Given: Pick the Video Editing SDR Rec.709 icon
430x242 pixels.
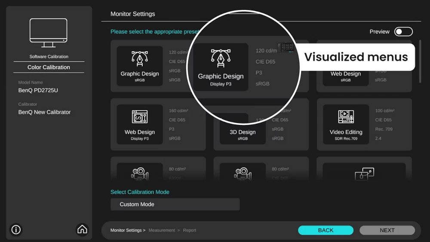Looking at the screenshot, I should 346,117.
